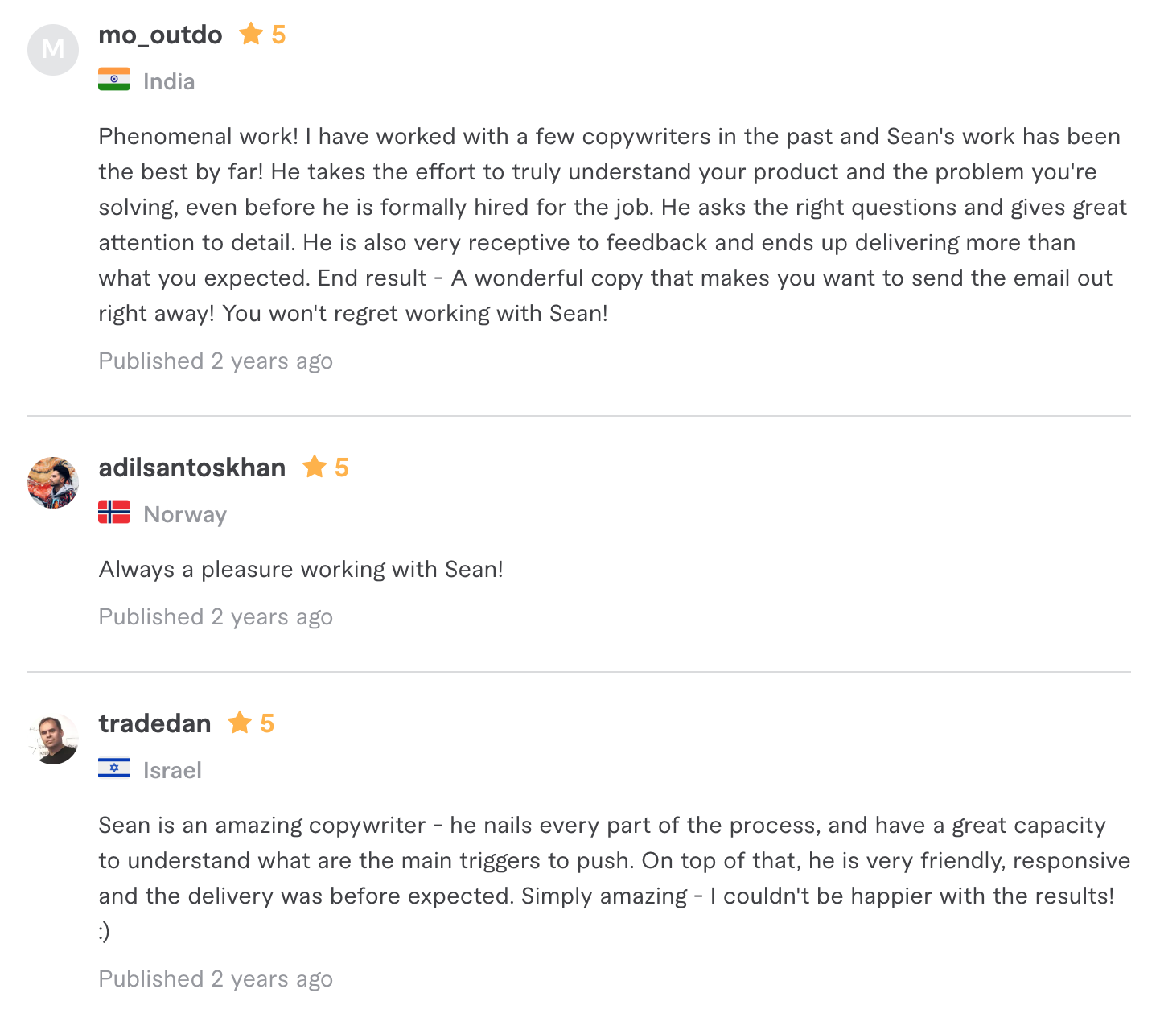Click the Israel flag icon

click(x=114, y=768)
